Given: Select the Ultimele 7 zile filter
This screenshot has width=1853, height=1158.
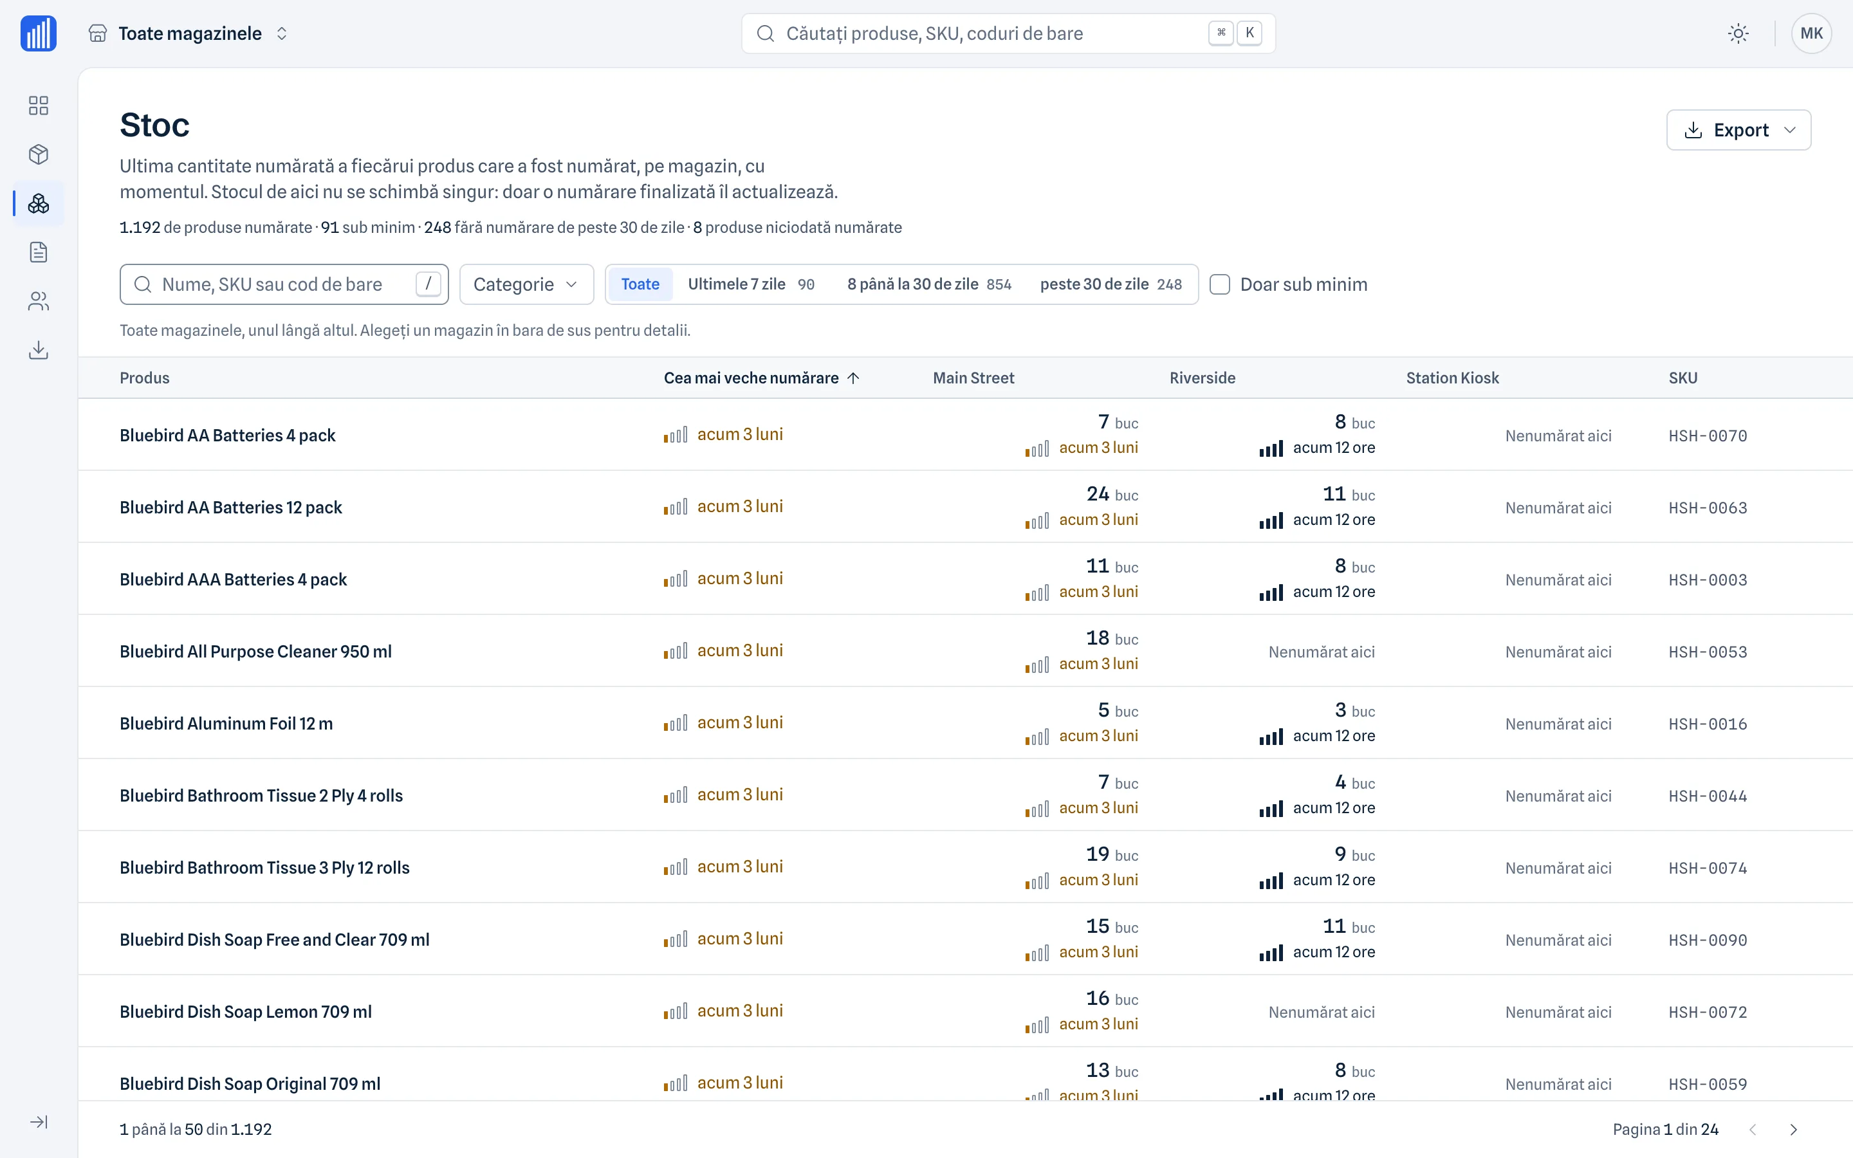Looking at the screenshot, I should (750, 284).
